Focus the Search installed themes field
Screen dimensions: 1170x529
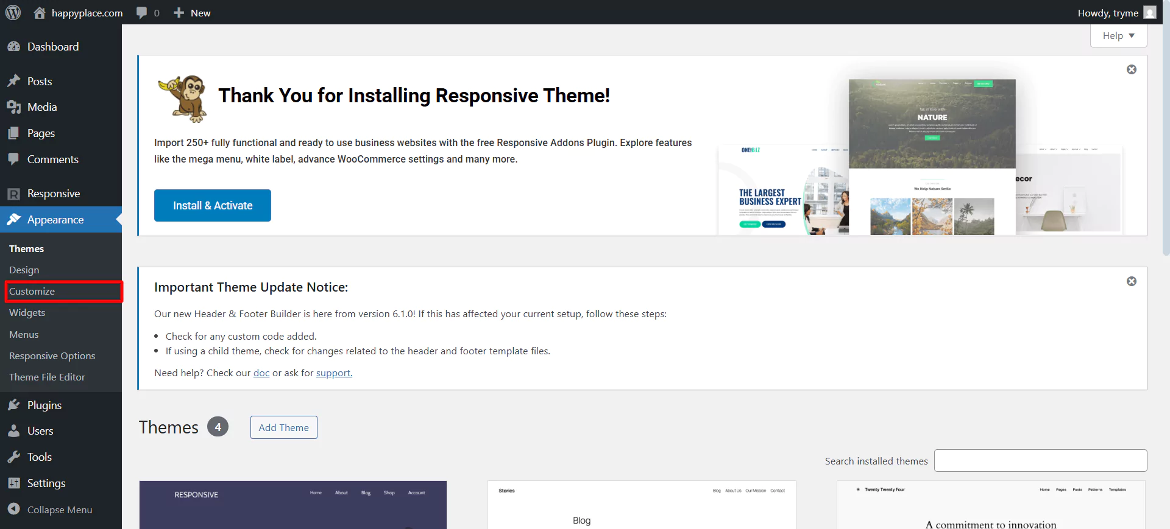pyautogui.click(x=1041, y=461)
